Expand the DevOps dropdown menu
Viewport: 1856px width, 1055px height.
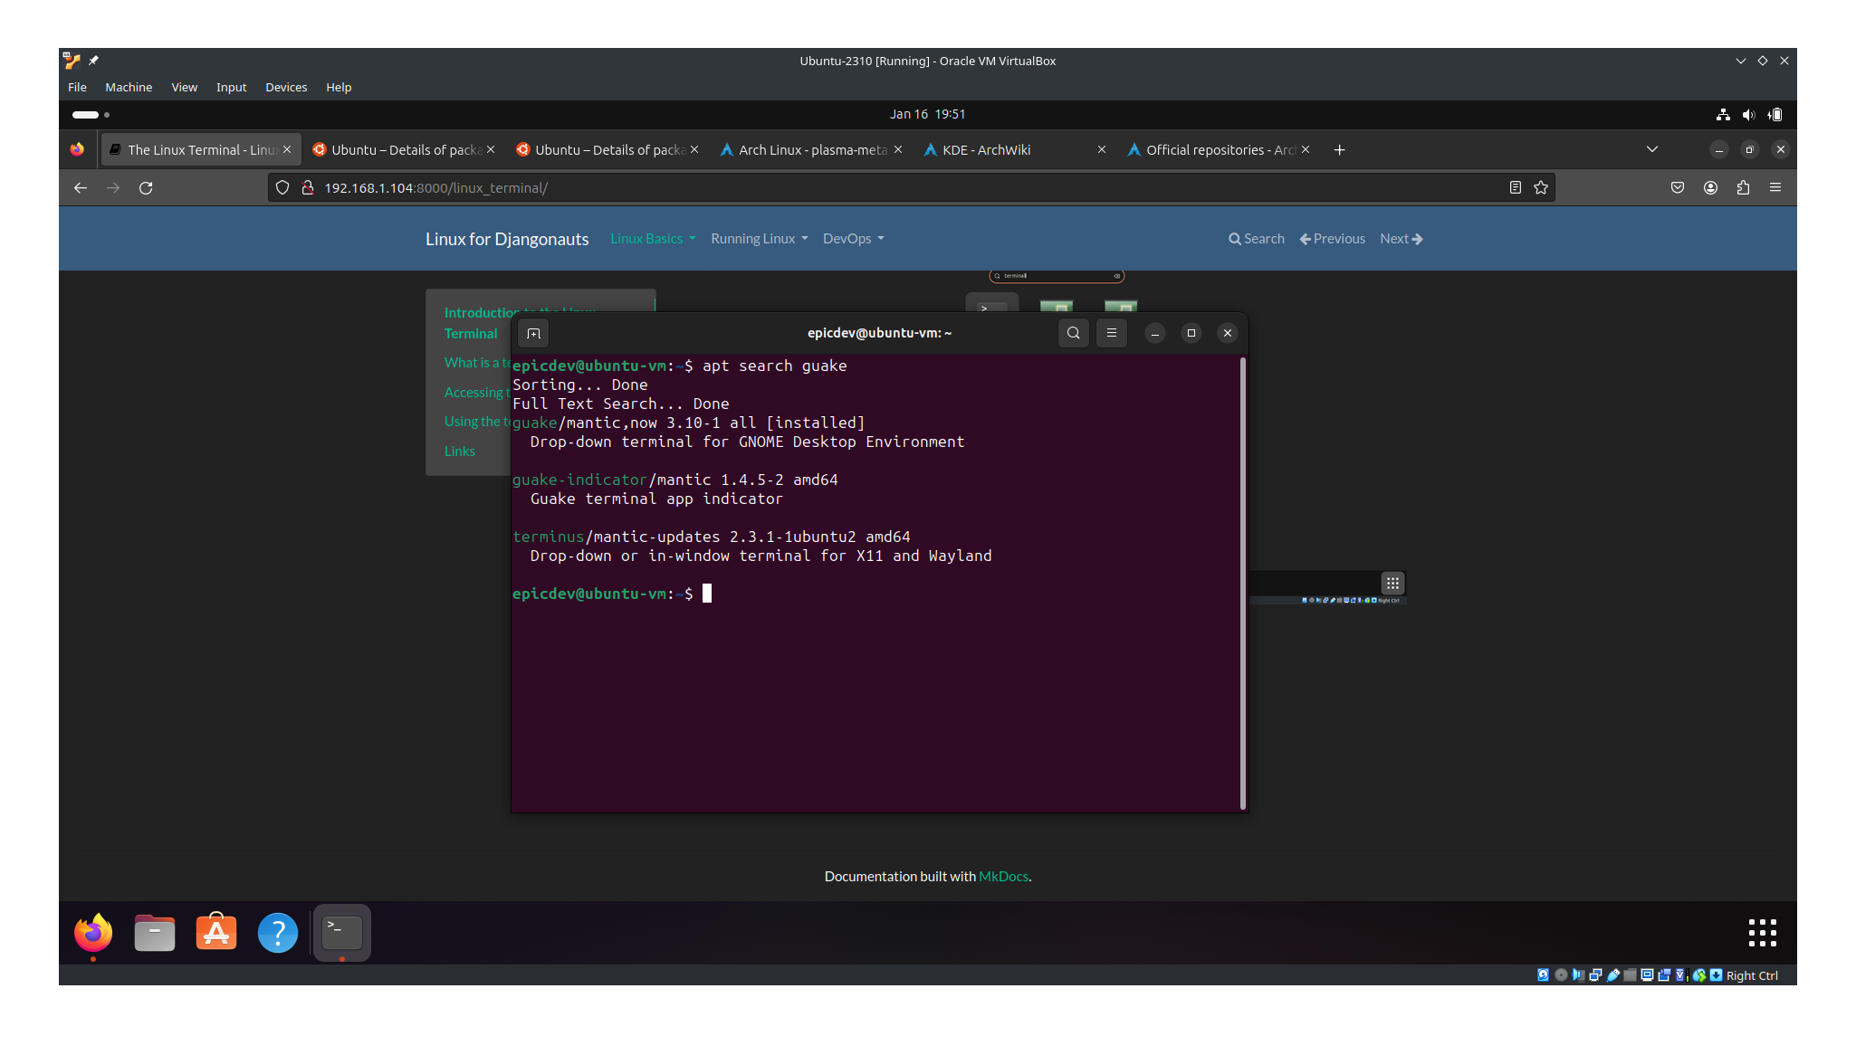tap(852, 238)
